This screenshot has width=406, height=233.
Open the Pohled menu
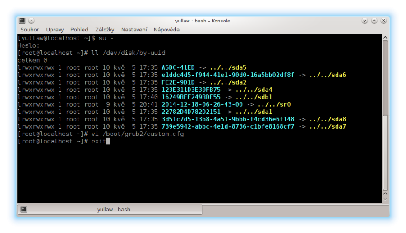click(x=79, y=30)
